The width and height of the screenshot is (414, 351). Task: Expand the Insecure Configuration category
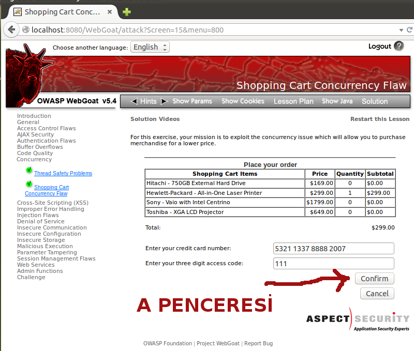(49, 234)
